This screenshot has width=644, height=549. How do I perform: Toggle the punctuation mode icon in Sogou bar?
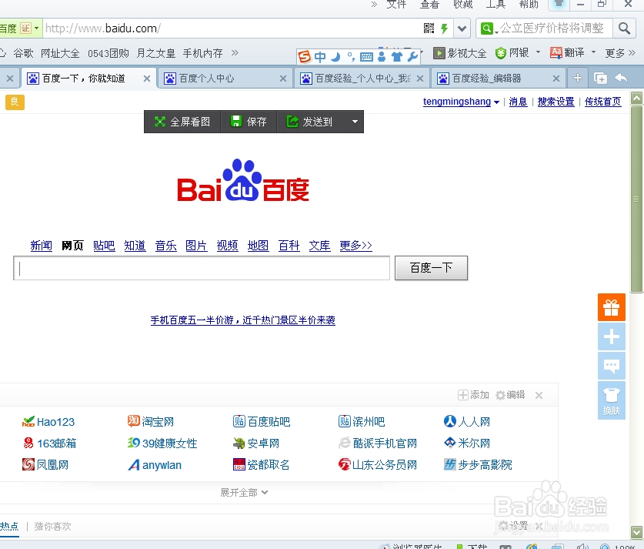pyautogui.click(x=351, y=57)
